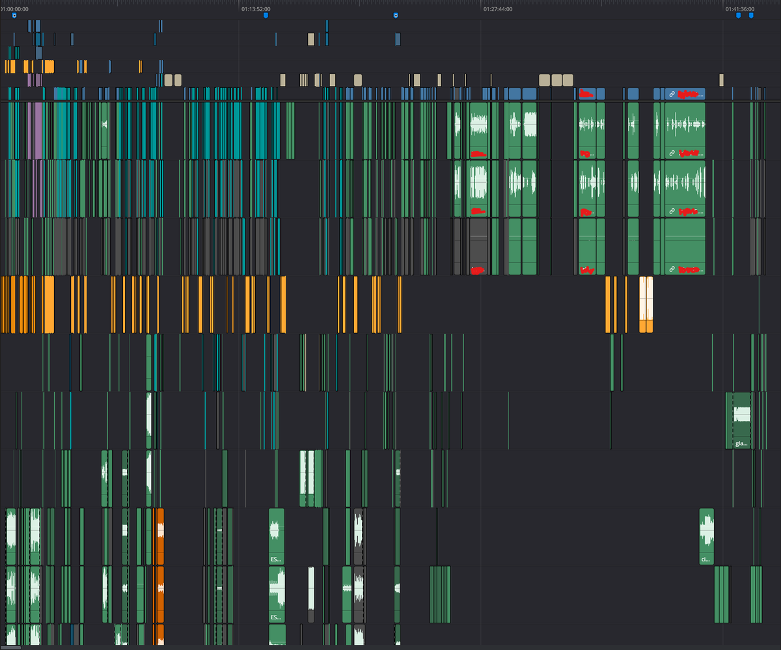This screenshot has width=781, height=650.
Task: Click the link icon on the blue video clip
Action: point(672,94)
